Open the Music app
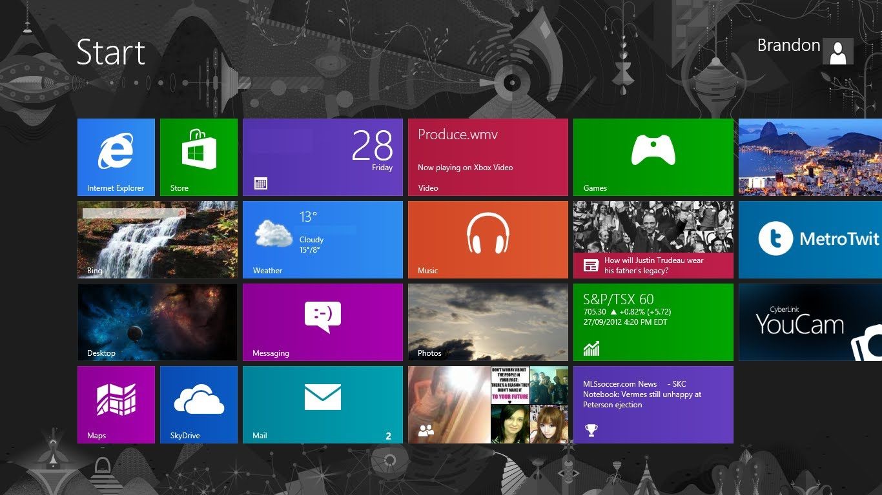The width and height of the screenshot is (882, 495). click(x=487, y=239)
